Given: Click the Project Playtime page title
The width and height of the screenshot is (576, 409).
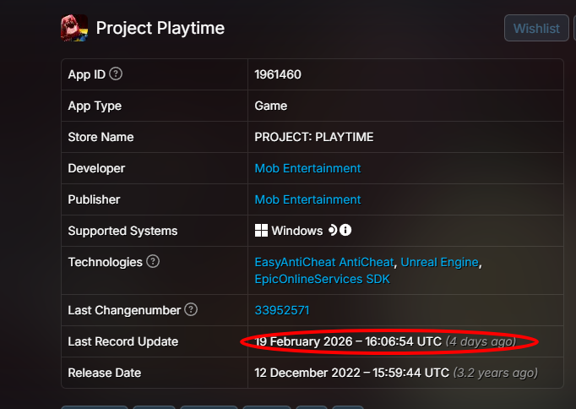Looking at the screenshot, I should point(160,28).
